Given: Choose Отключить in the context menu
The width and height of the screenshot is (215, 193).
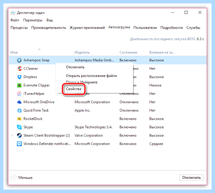Looking at the screenshot, I should pos(75,67).
